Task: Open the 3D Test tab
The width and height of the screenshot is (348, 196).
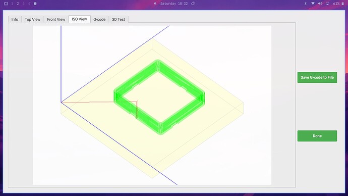Action: coord(119,19)
